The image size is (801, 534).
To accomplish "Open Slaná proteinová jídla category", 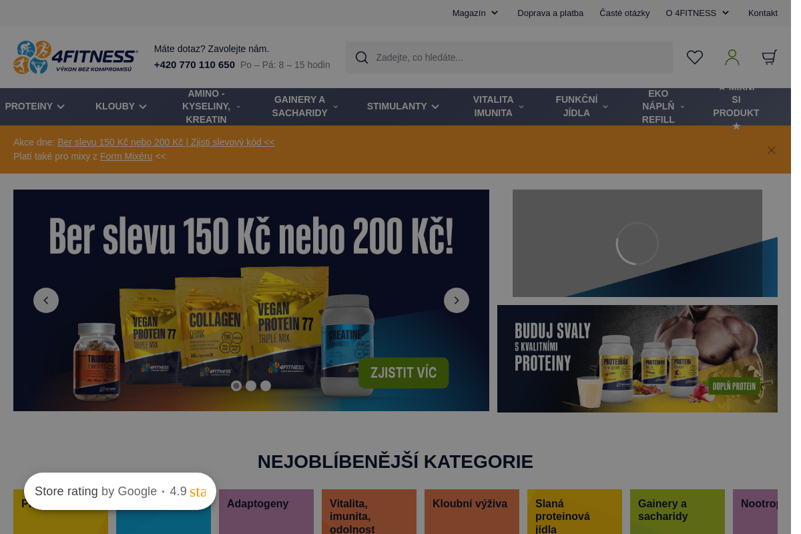I will [x=575, y=512].
